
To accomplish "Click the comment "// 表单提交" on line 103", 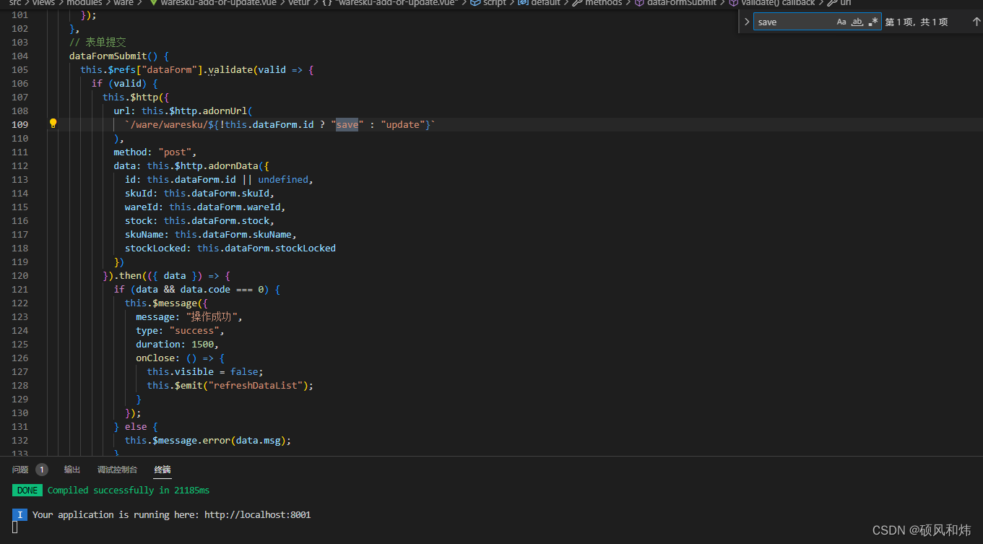I will click(x=98, y=42).
